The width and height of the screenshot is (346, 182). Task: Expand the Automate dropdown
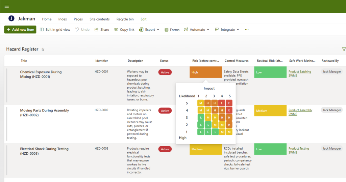click(197, 30)
